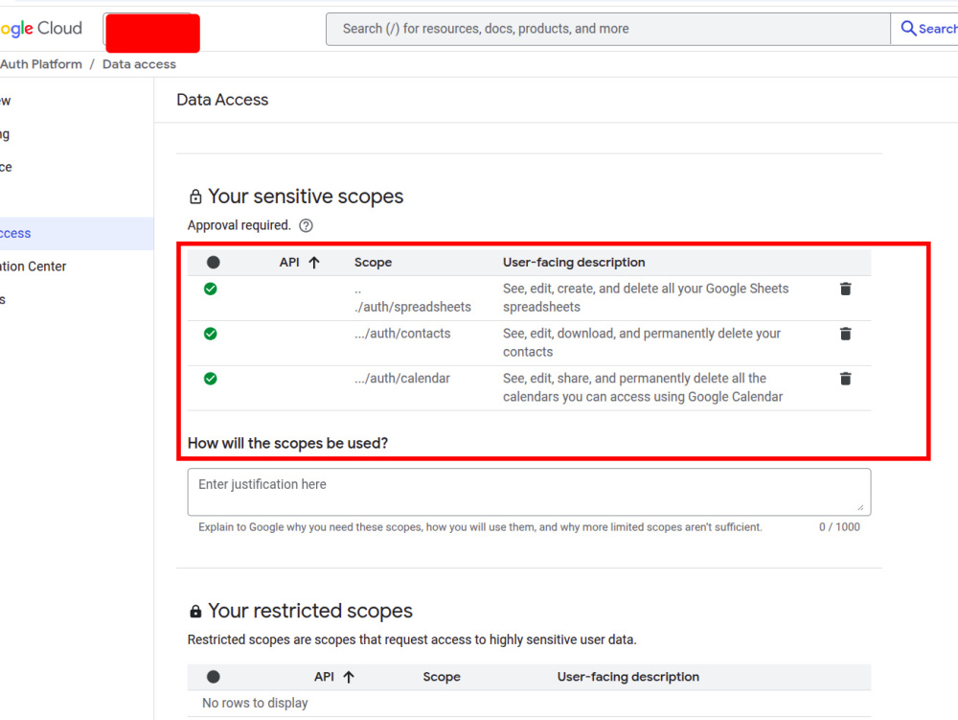This screenshot has height=720, width=958.
Task: Select the ./auth/spreadsheets scope text
Action: click(412, 298)
